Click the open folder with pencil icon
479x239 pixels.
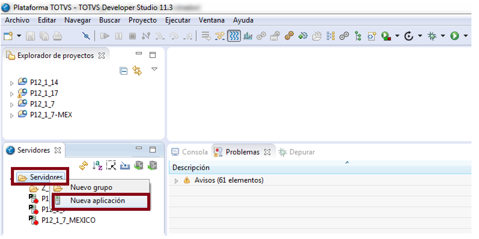tap(317, 36)
